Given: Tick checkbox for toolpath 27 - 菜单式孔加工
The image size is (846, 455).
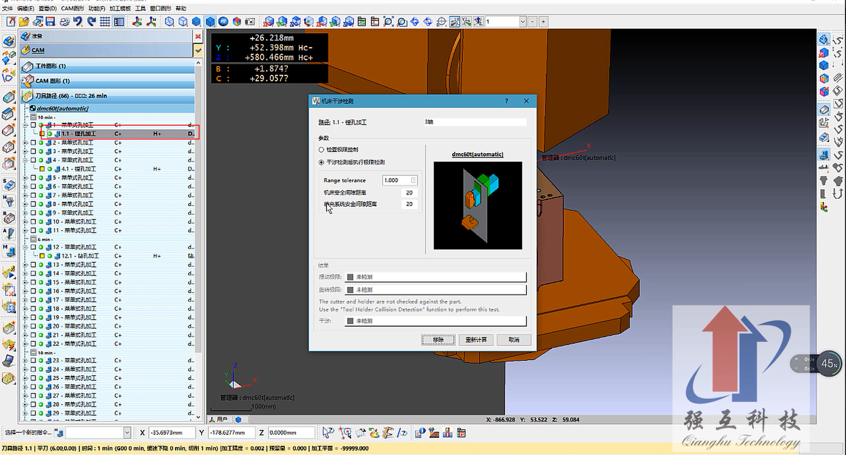Looking at the screenshot, I should (33, 395).
